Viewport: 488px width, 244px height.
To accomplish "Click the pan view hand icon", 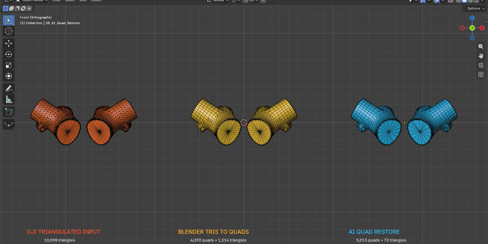I will pyautogui.click(x=481, y=56).
